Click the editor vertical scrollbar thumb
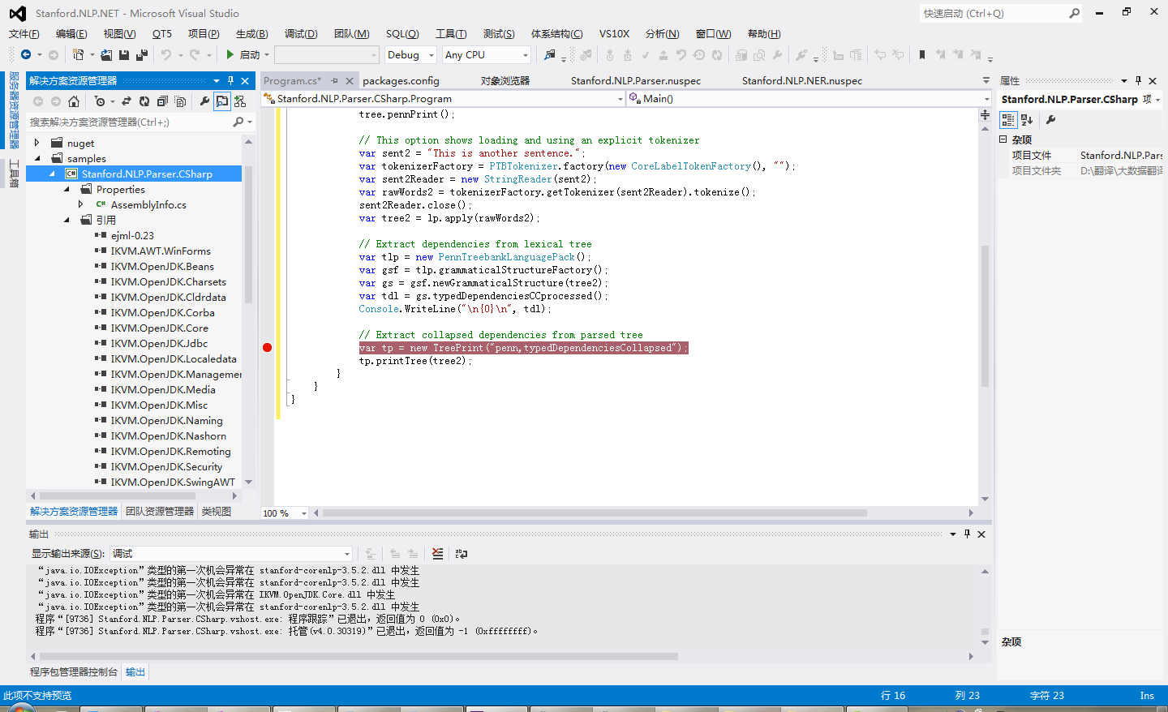The image size is (1168, 712). pos(985,316)
